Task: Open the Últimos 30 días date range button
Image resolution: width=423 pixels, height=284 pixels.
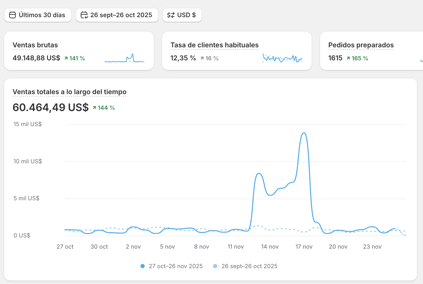Action: pyautogui.click(x=38, y=15)
